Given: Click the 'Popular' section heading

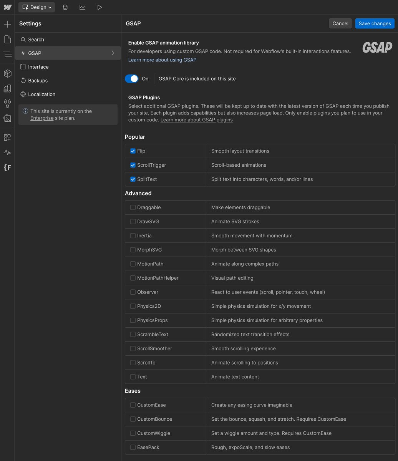Looking at the screenshot, I should [x=135, y=137].
